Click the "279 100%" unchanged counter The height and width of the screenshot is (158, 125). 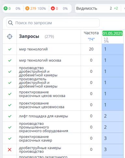pyautogui.click(x=38, y=8)
